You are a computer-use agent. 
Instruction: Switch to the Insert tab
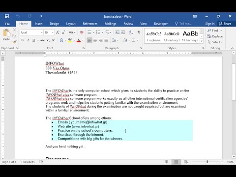[39, 24]
